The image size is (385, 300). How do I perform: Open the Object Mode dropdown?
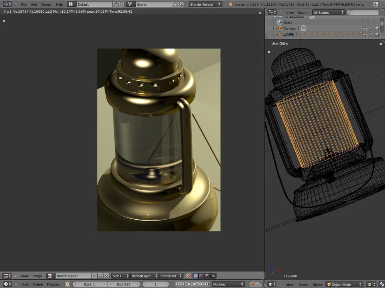point(344,285)
